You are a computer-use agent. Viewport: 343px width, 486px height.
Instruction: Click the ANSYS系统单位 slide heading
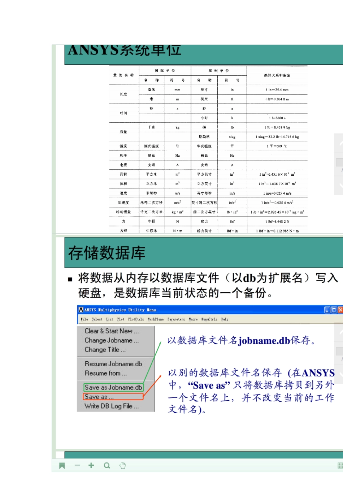(x=125, y=50)
